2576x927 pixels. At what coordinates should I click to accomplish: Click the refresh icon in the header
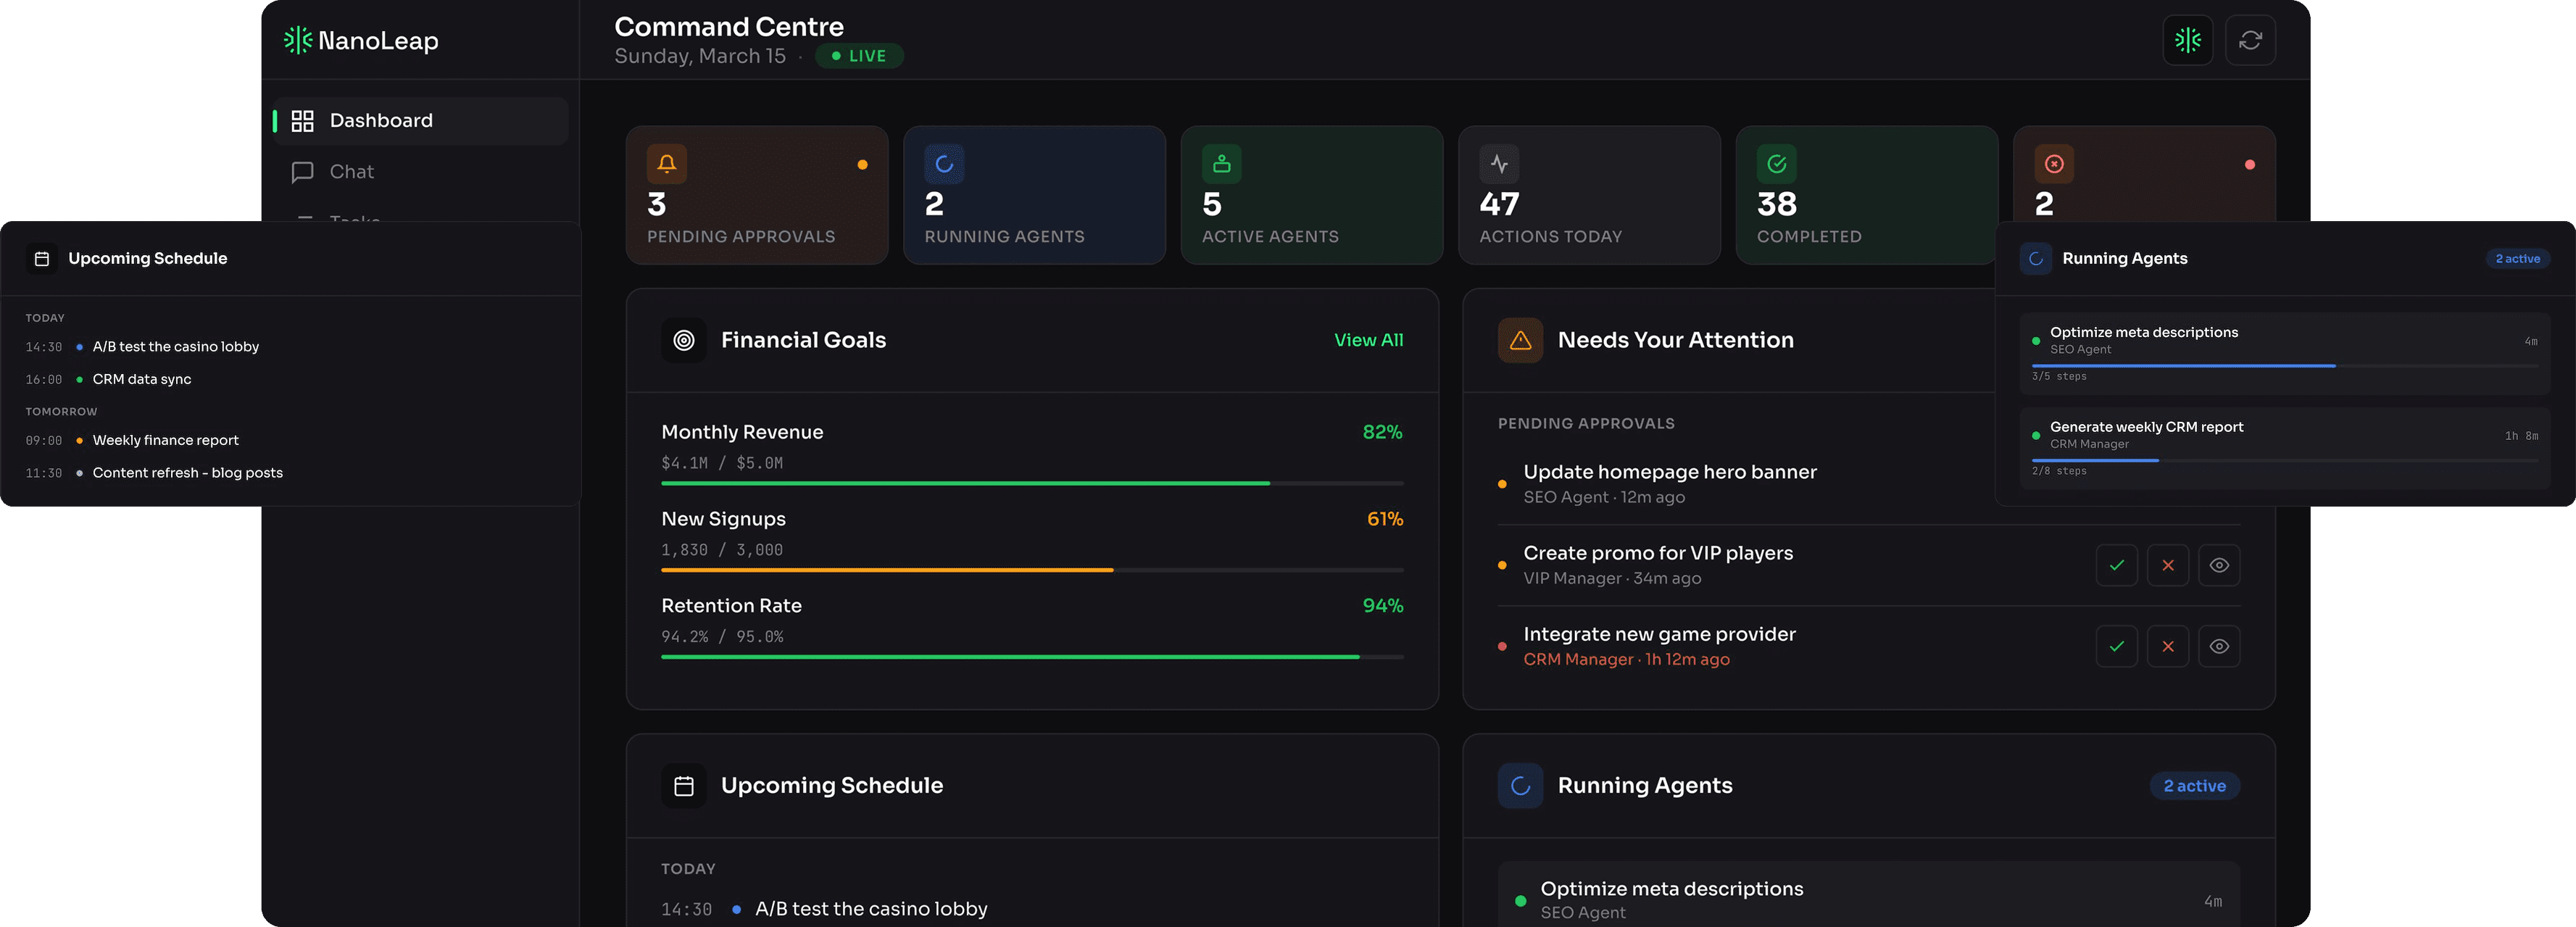[2250, 40]
